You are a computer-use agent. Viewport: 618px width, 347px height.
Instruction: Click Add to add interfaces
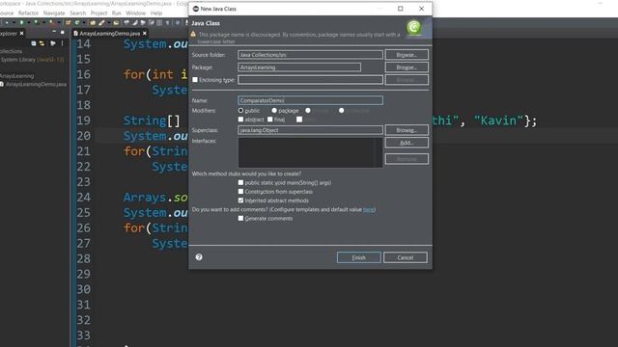pyautogui.click(x=407, y=143)
